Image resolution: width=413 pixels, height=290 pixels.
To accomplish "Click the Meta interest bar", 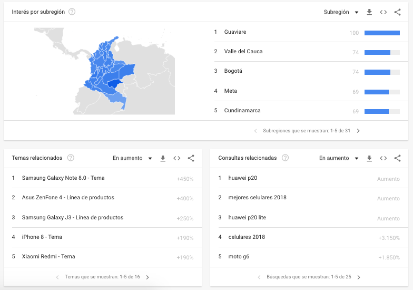I will (382, 92).
